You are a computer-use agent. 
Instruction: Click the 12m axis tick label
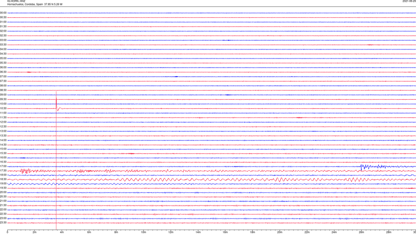[x=171, y=232]
